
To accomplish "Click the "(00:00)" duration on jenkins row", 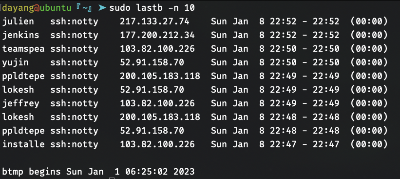I will click(x=369, y=35).
